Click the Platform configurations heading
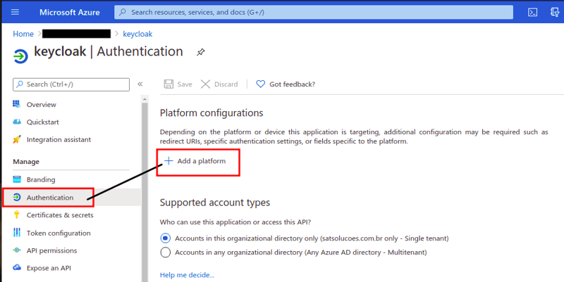Screen dimensions: 564x282 [211, 113]
